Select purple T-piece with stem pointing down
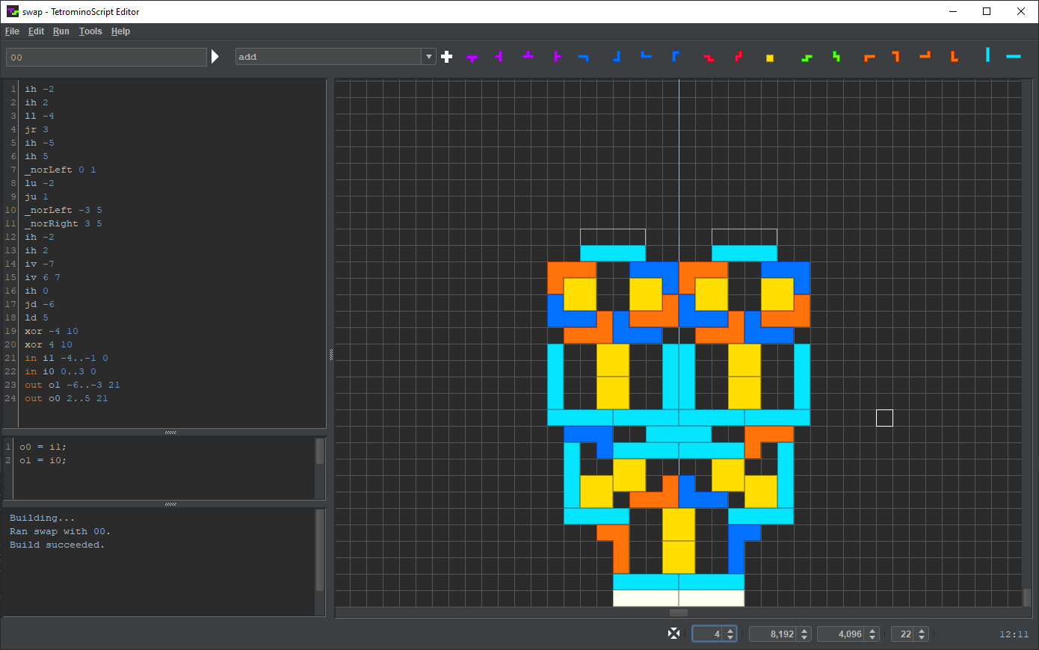 472,58
